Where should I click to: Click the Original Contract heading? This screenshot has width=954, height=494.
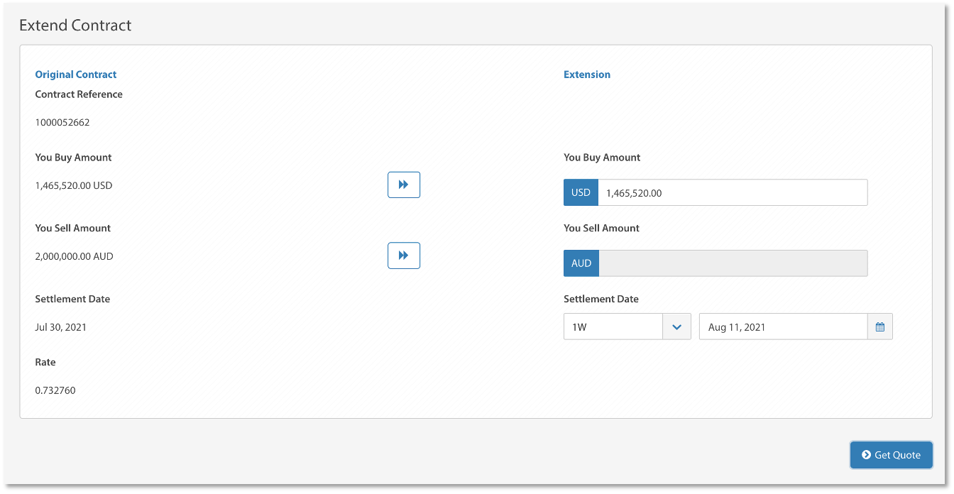click(x=76, y=75)
